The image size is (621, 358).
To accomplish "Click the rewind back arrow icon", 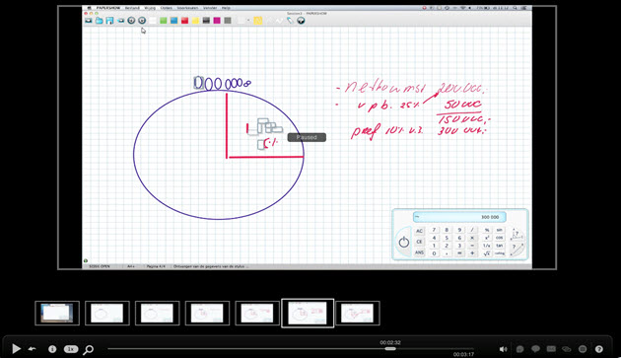I will click(33, 349).
